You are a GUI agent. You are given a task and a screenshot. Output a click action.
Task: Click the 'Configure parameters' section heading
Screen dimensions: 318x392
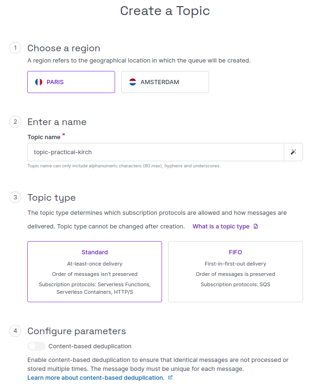tap(77, 331)
